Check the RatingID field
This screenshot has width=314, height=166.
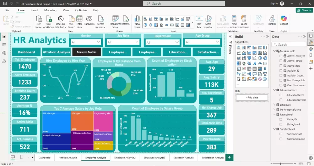pos(281,119)
